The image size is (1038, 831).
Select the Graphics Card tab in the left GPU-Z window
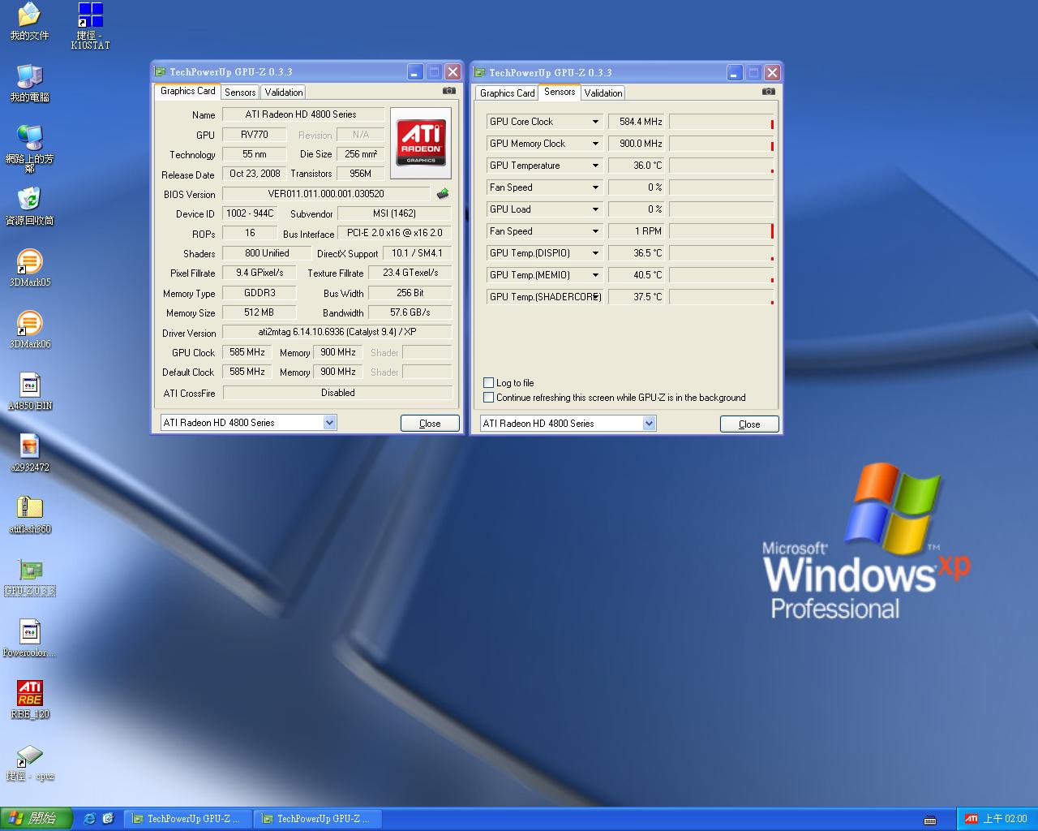[x=188, y=91]
